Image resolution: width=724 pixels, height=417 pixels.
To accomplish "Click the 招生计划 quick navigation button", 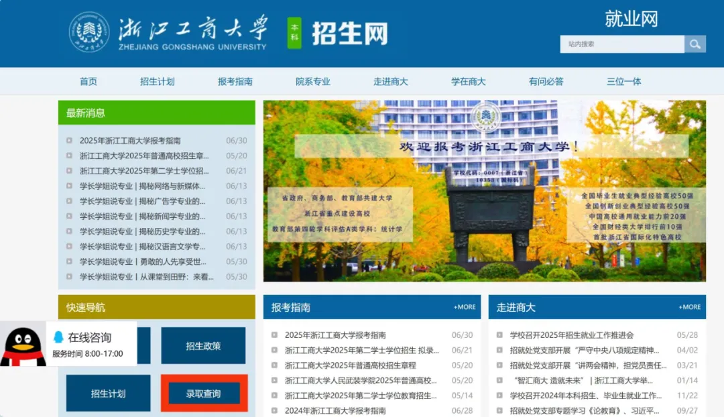I will tap(108, 394).
